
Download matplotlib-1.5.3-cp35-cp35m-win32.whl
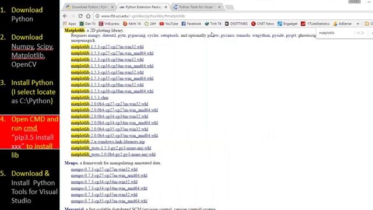point(107,72)
